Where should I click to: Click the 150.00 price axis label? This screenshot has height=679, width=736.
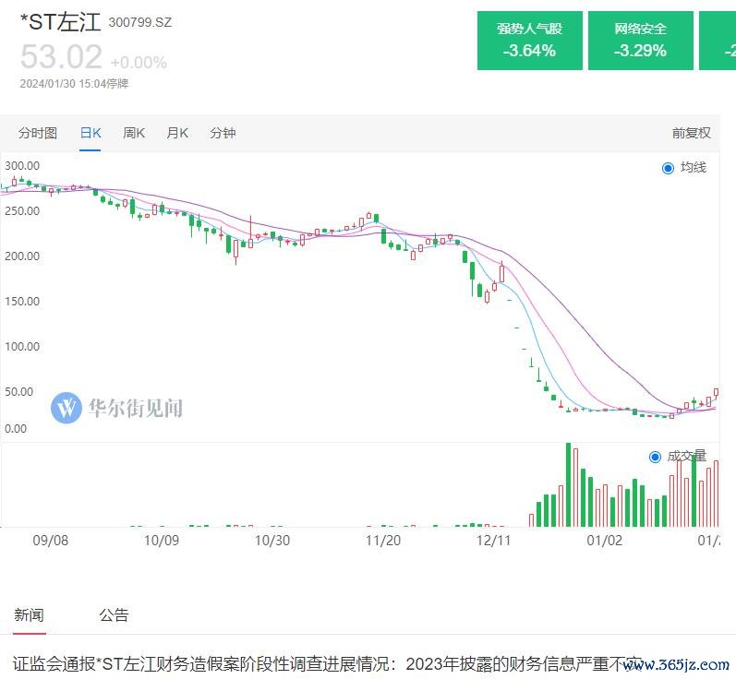22,301
